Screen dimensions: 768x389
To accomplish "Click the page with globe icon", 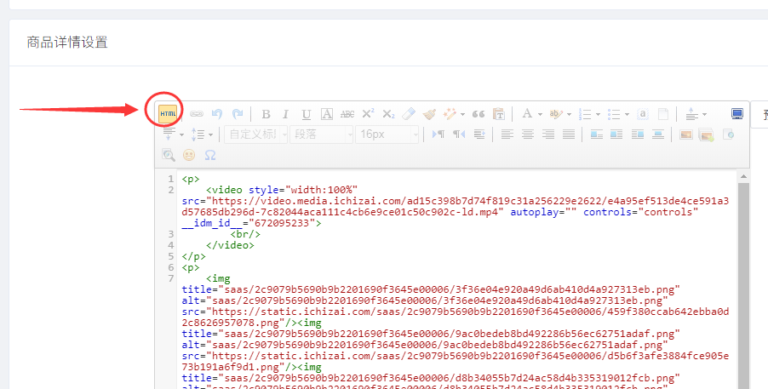I will point(727,134).
